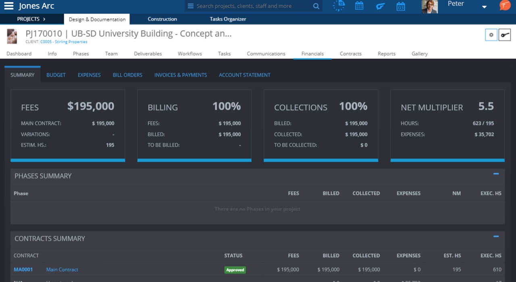
Task: Click the search magnifier icon
Action: click(316, 6)
